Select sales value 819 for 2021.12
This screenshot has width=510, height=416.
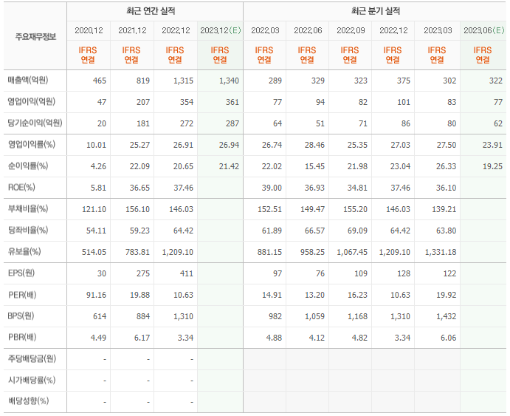click(x=143, y=81)
